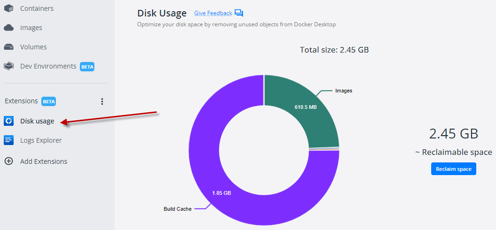Image resolution: width=496 pixels, height=230 pixels.
Task: Select Add Extensions in sidebar
Action: click(x=44, y=161)
